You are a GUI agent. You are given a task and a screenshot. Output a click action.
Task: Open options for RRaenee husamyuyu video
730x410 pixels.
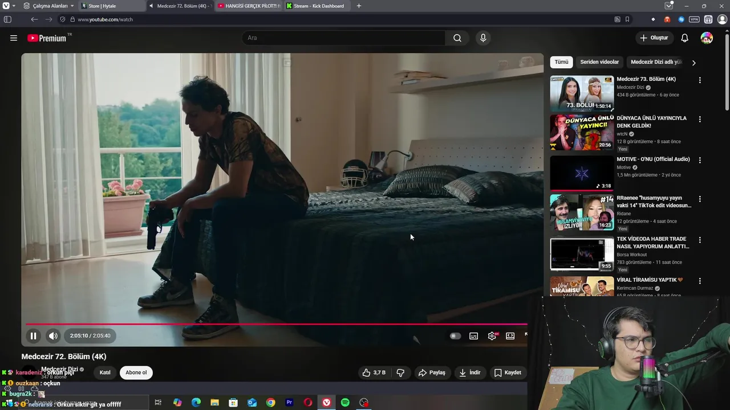700,199
